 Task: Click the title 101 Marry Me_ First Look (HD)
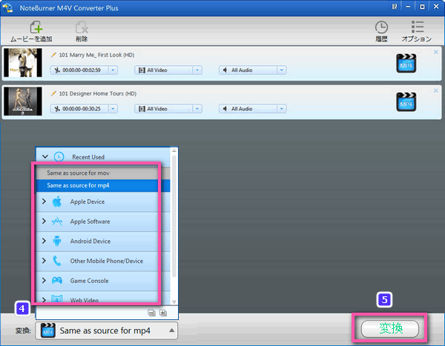[x=96, y=55]
